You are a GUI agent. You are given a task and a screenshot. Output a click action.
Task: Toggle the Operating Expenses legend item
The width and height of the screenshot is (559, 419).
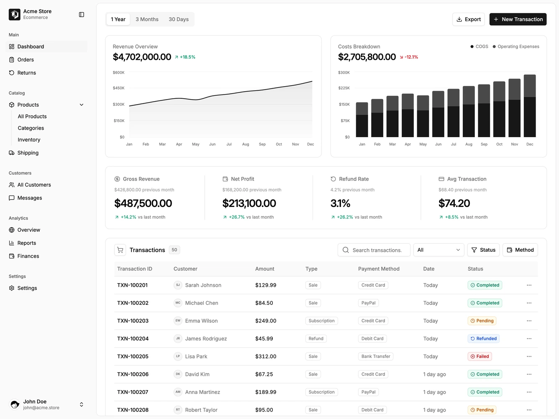(516, 47)
